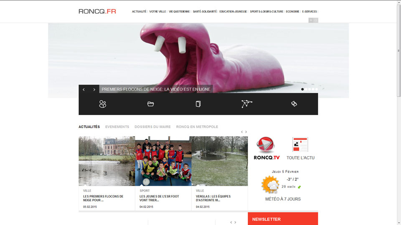The width and height of the screenshot is (401, 225).
Task: Click the RONCQ.FR site logo
Action: (97, 11)
